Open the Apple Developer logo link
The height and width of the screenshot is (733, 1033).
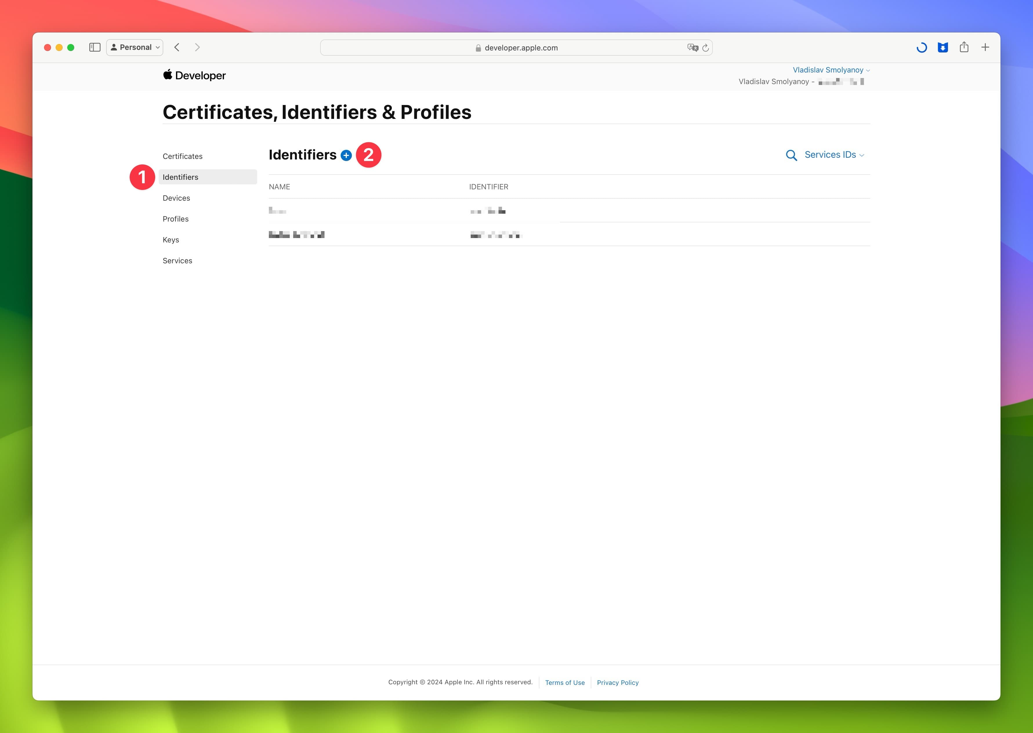[x=194, y=75]
